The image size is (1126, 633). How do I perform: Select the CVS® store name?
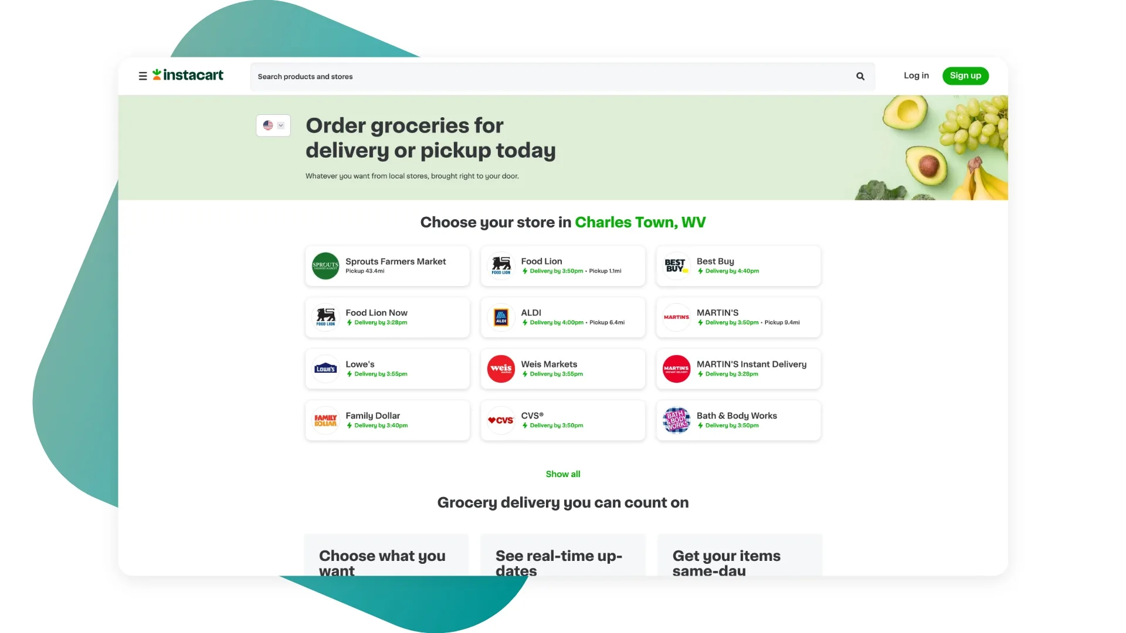tap(532, 416)
